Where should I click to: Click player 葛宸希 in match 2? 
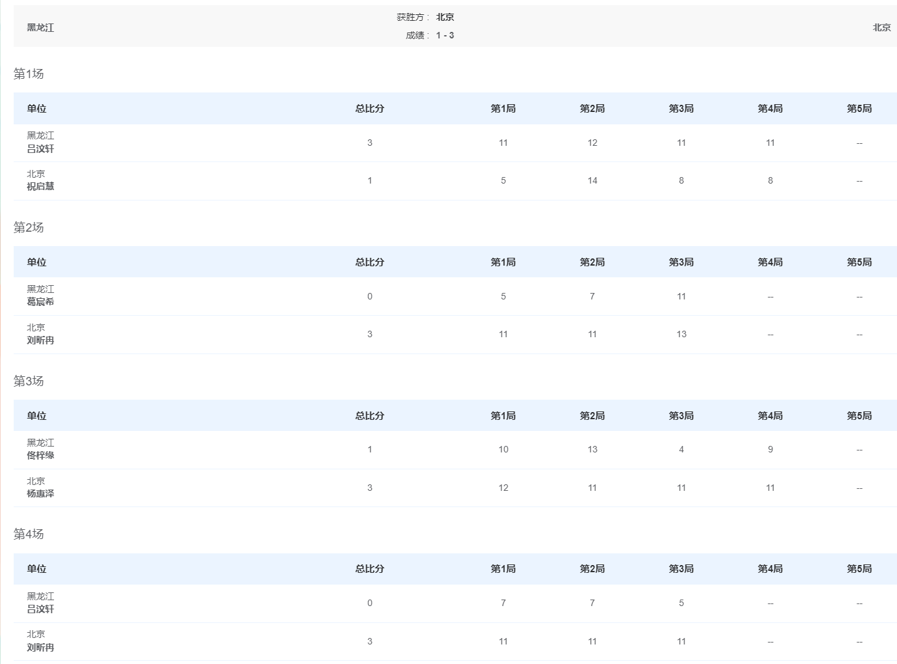point(40,302)
